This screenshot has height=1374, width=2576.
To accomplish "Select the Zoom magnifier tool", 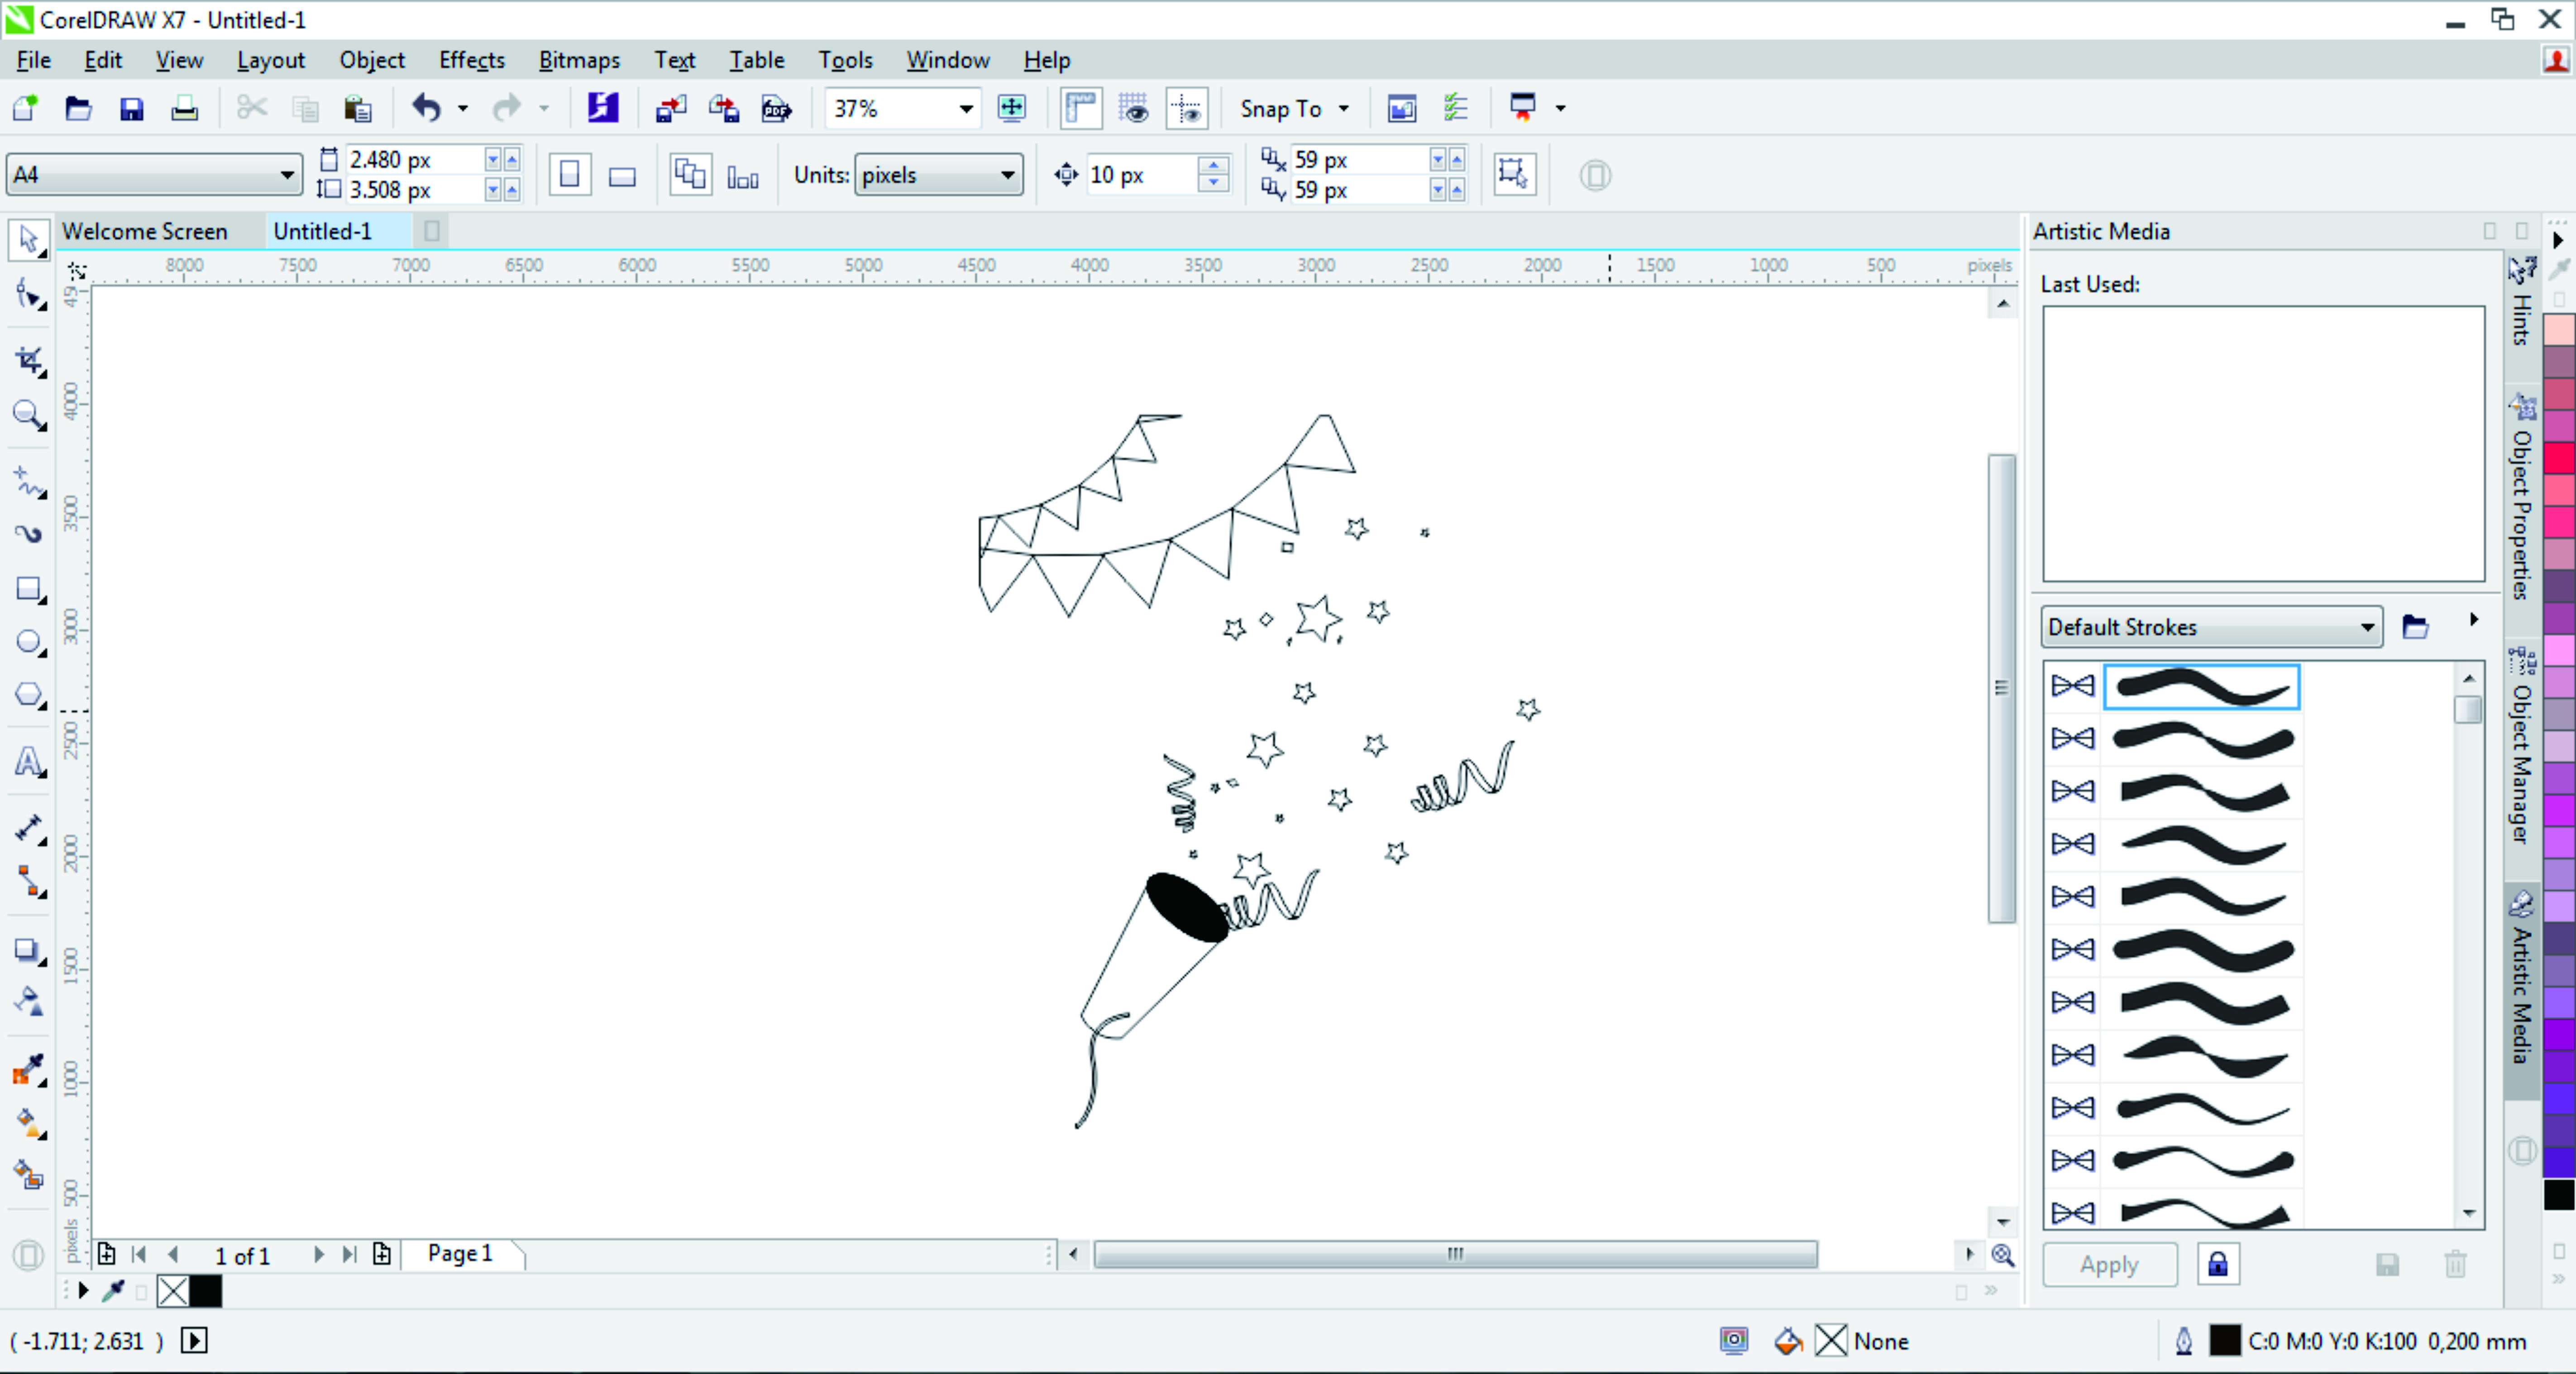I will [x=28, y=414].
